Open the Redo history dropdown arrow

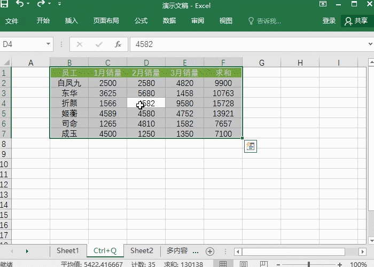(x=49, y=4)
